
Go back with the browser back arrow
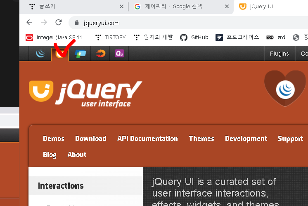coord(29,22)
